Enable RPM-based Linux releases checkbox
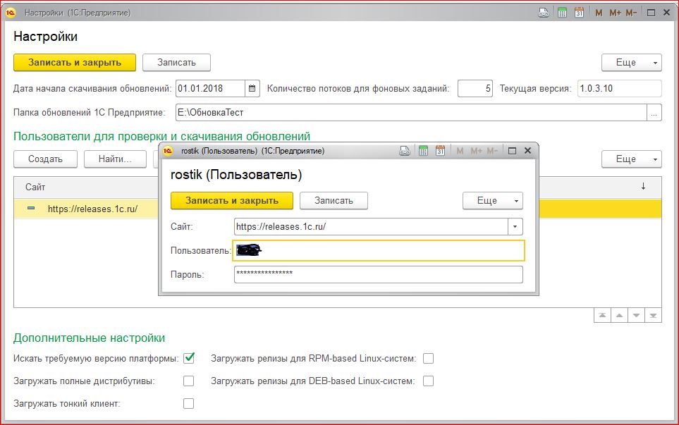Image resolution: width=679 pixels, height=425 pixels. (x=428, y=358)
